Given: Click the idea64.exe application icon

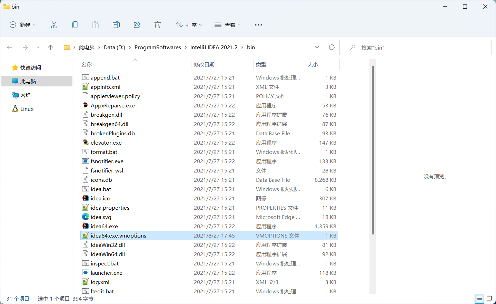Looking at the screenshot, I should [86, 226].
